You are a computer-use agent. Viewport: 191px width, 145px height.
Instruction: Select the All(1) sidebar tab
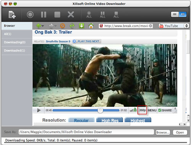tap(17, 34)
